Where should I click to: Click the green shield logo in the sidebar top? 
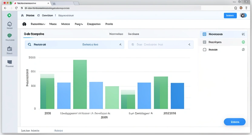click(x=9, y=15)
